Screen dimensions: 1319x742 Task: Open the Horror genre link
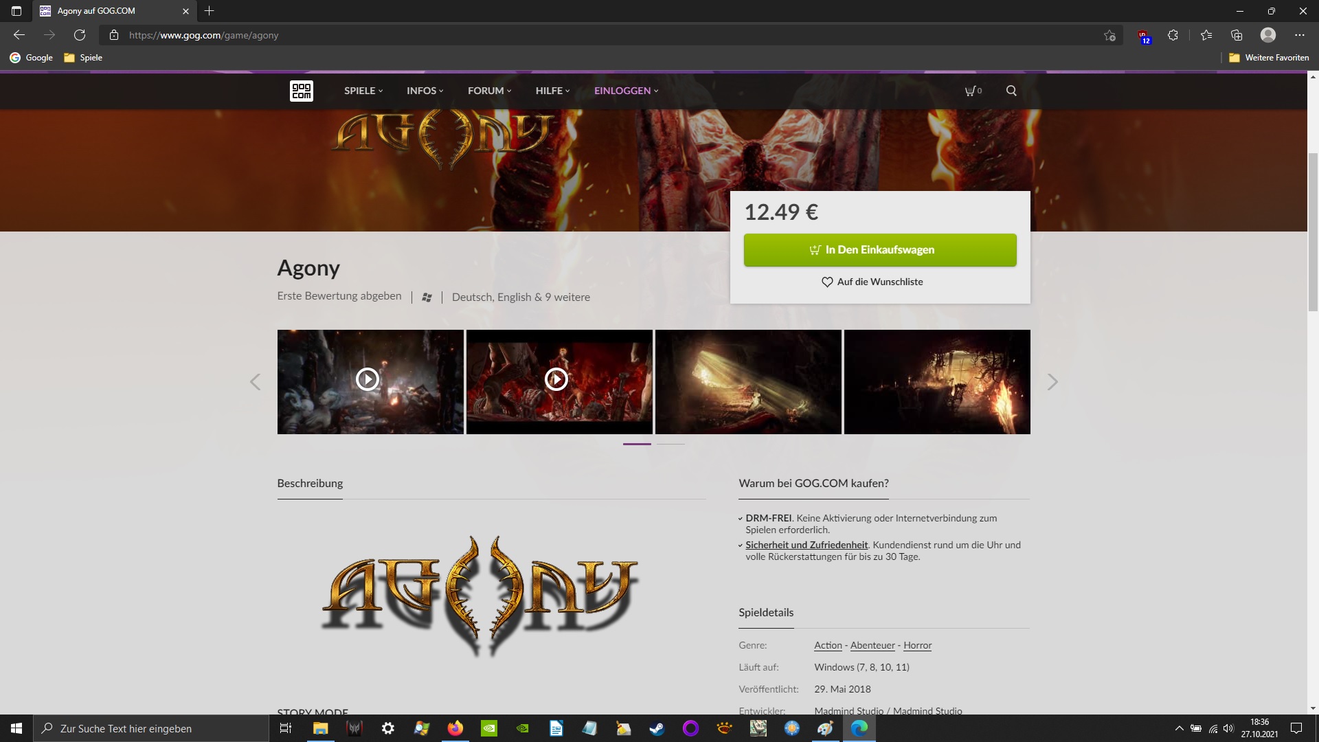click(x=917, y=646)
